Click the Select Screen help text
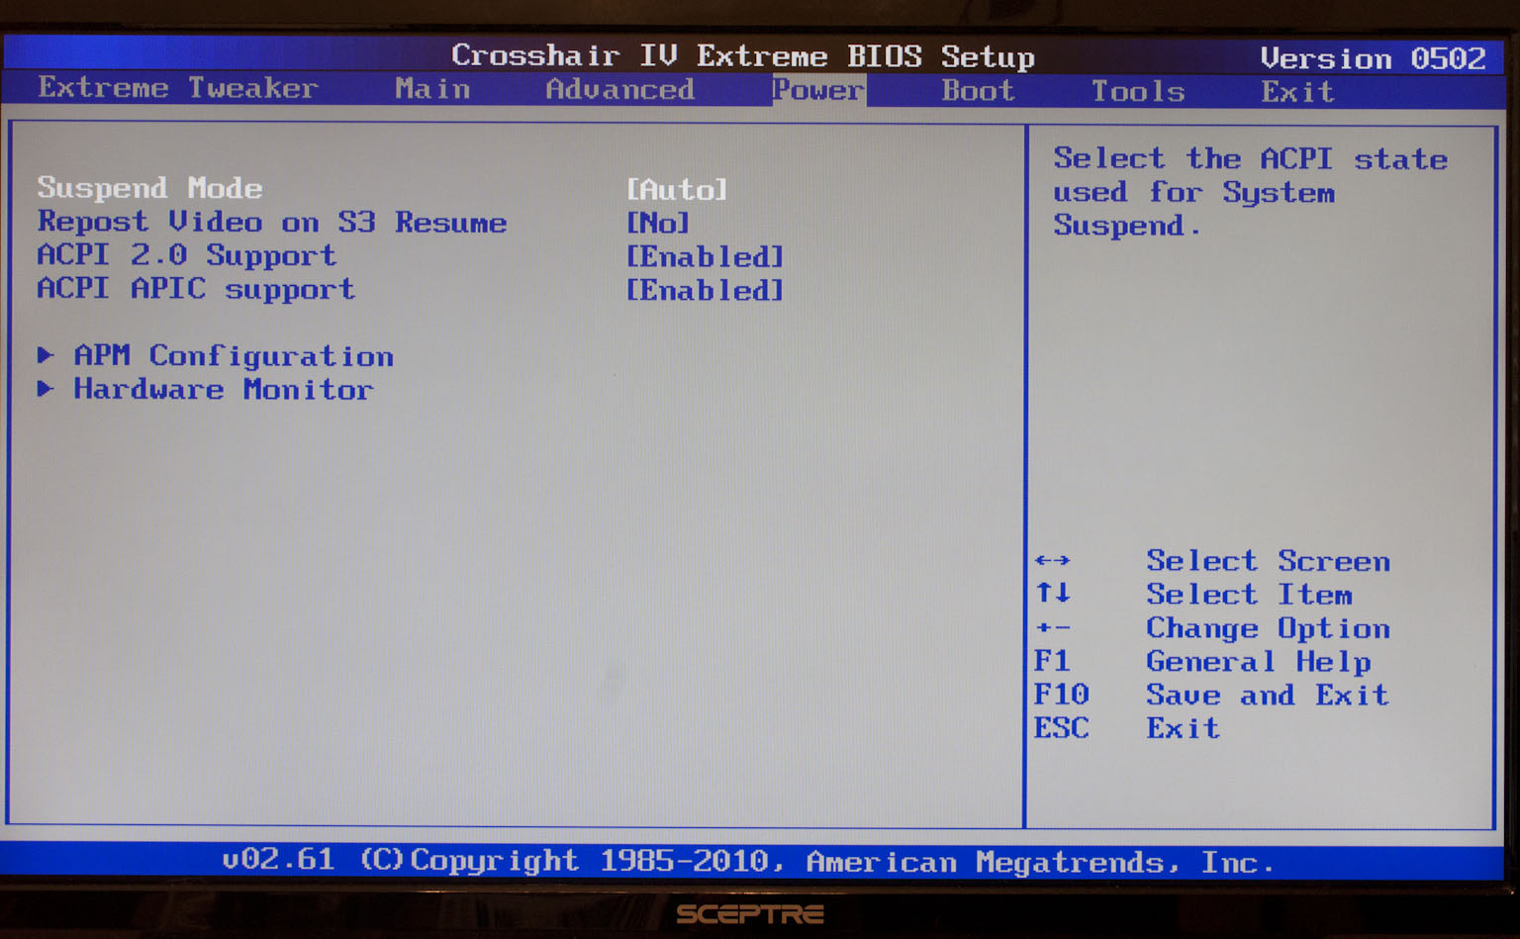The width and height of the screenshot is (1520, 939). pyautogui.click(x=1269, y=561)
